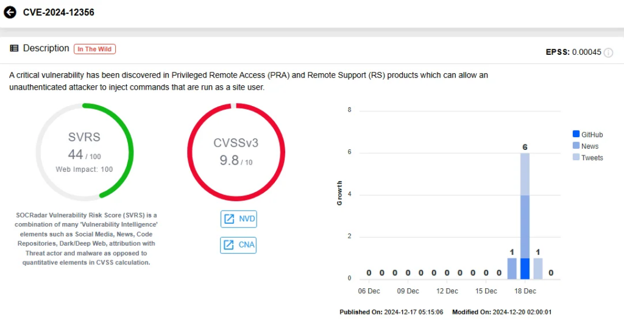The width and height of the screenshot is (624, 320).
Task: Click the Tweets bar labeled 1 after 18 Dec
Action: 537,268
